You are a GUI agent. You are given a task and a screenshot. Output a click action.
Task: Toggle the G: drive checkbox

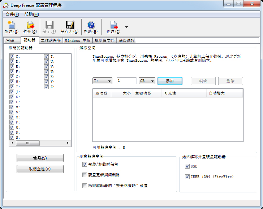coord(12,77)
